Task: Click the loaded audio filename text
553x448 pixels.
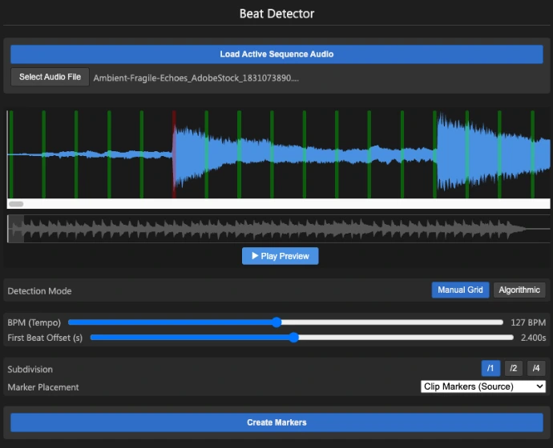Action: click(x=196, y=78)
